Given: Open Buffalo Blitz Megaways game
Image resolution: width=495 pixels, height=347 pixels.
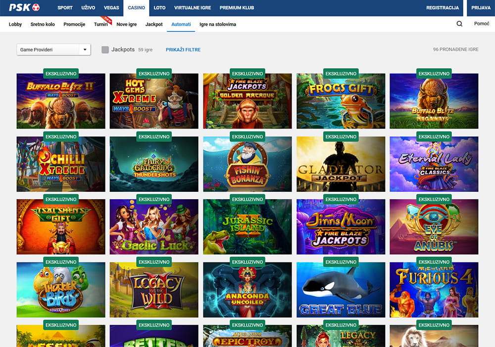Looking at the screenshot, I should (x=434, y=101).
